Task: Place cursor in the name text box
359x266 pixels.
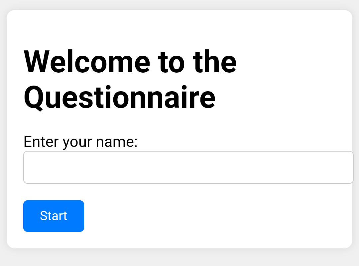Action: (188, 167)
